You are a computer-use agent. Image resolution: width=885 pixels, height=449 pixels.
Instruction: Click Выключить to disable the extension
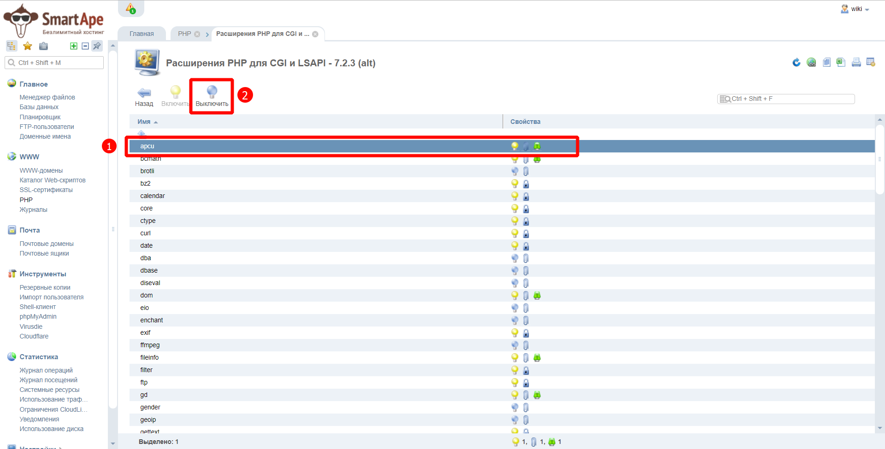point(212,97)
